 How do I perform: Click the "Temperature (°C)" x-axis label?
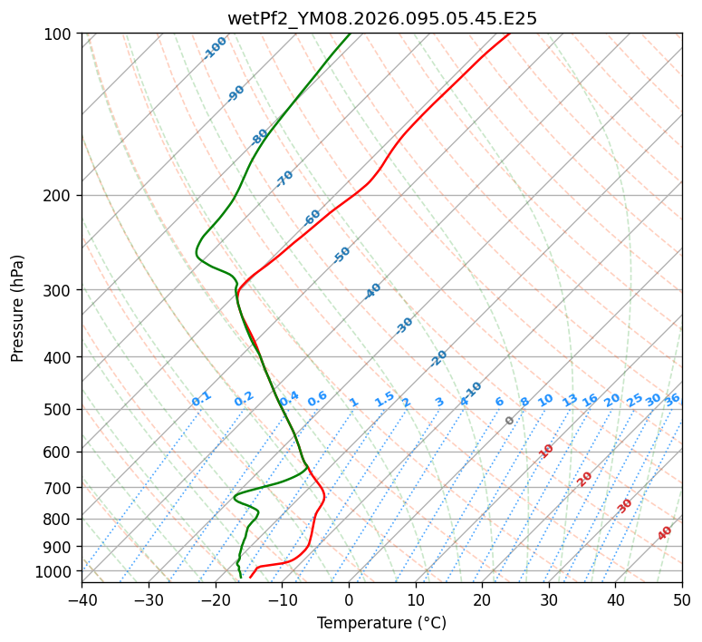381,623
